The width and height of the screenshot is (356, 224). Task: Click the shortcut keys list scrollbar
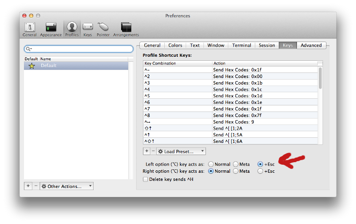[320, 78]
